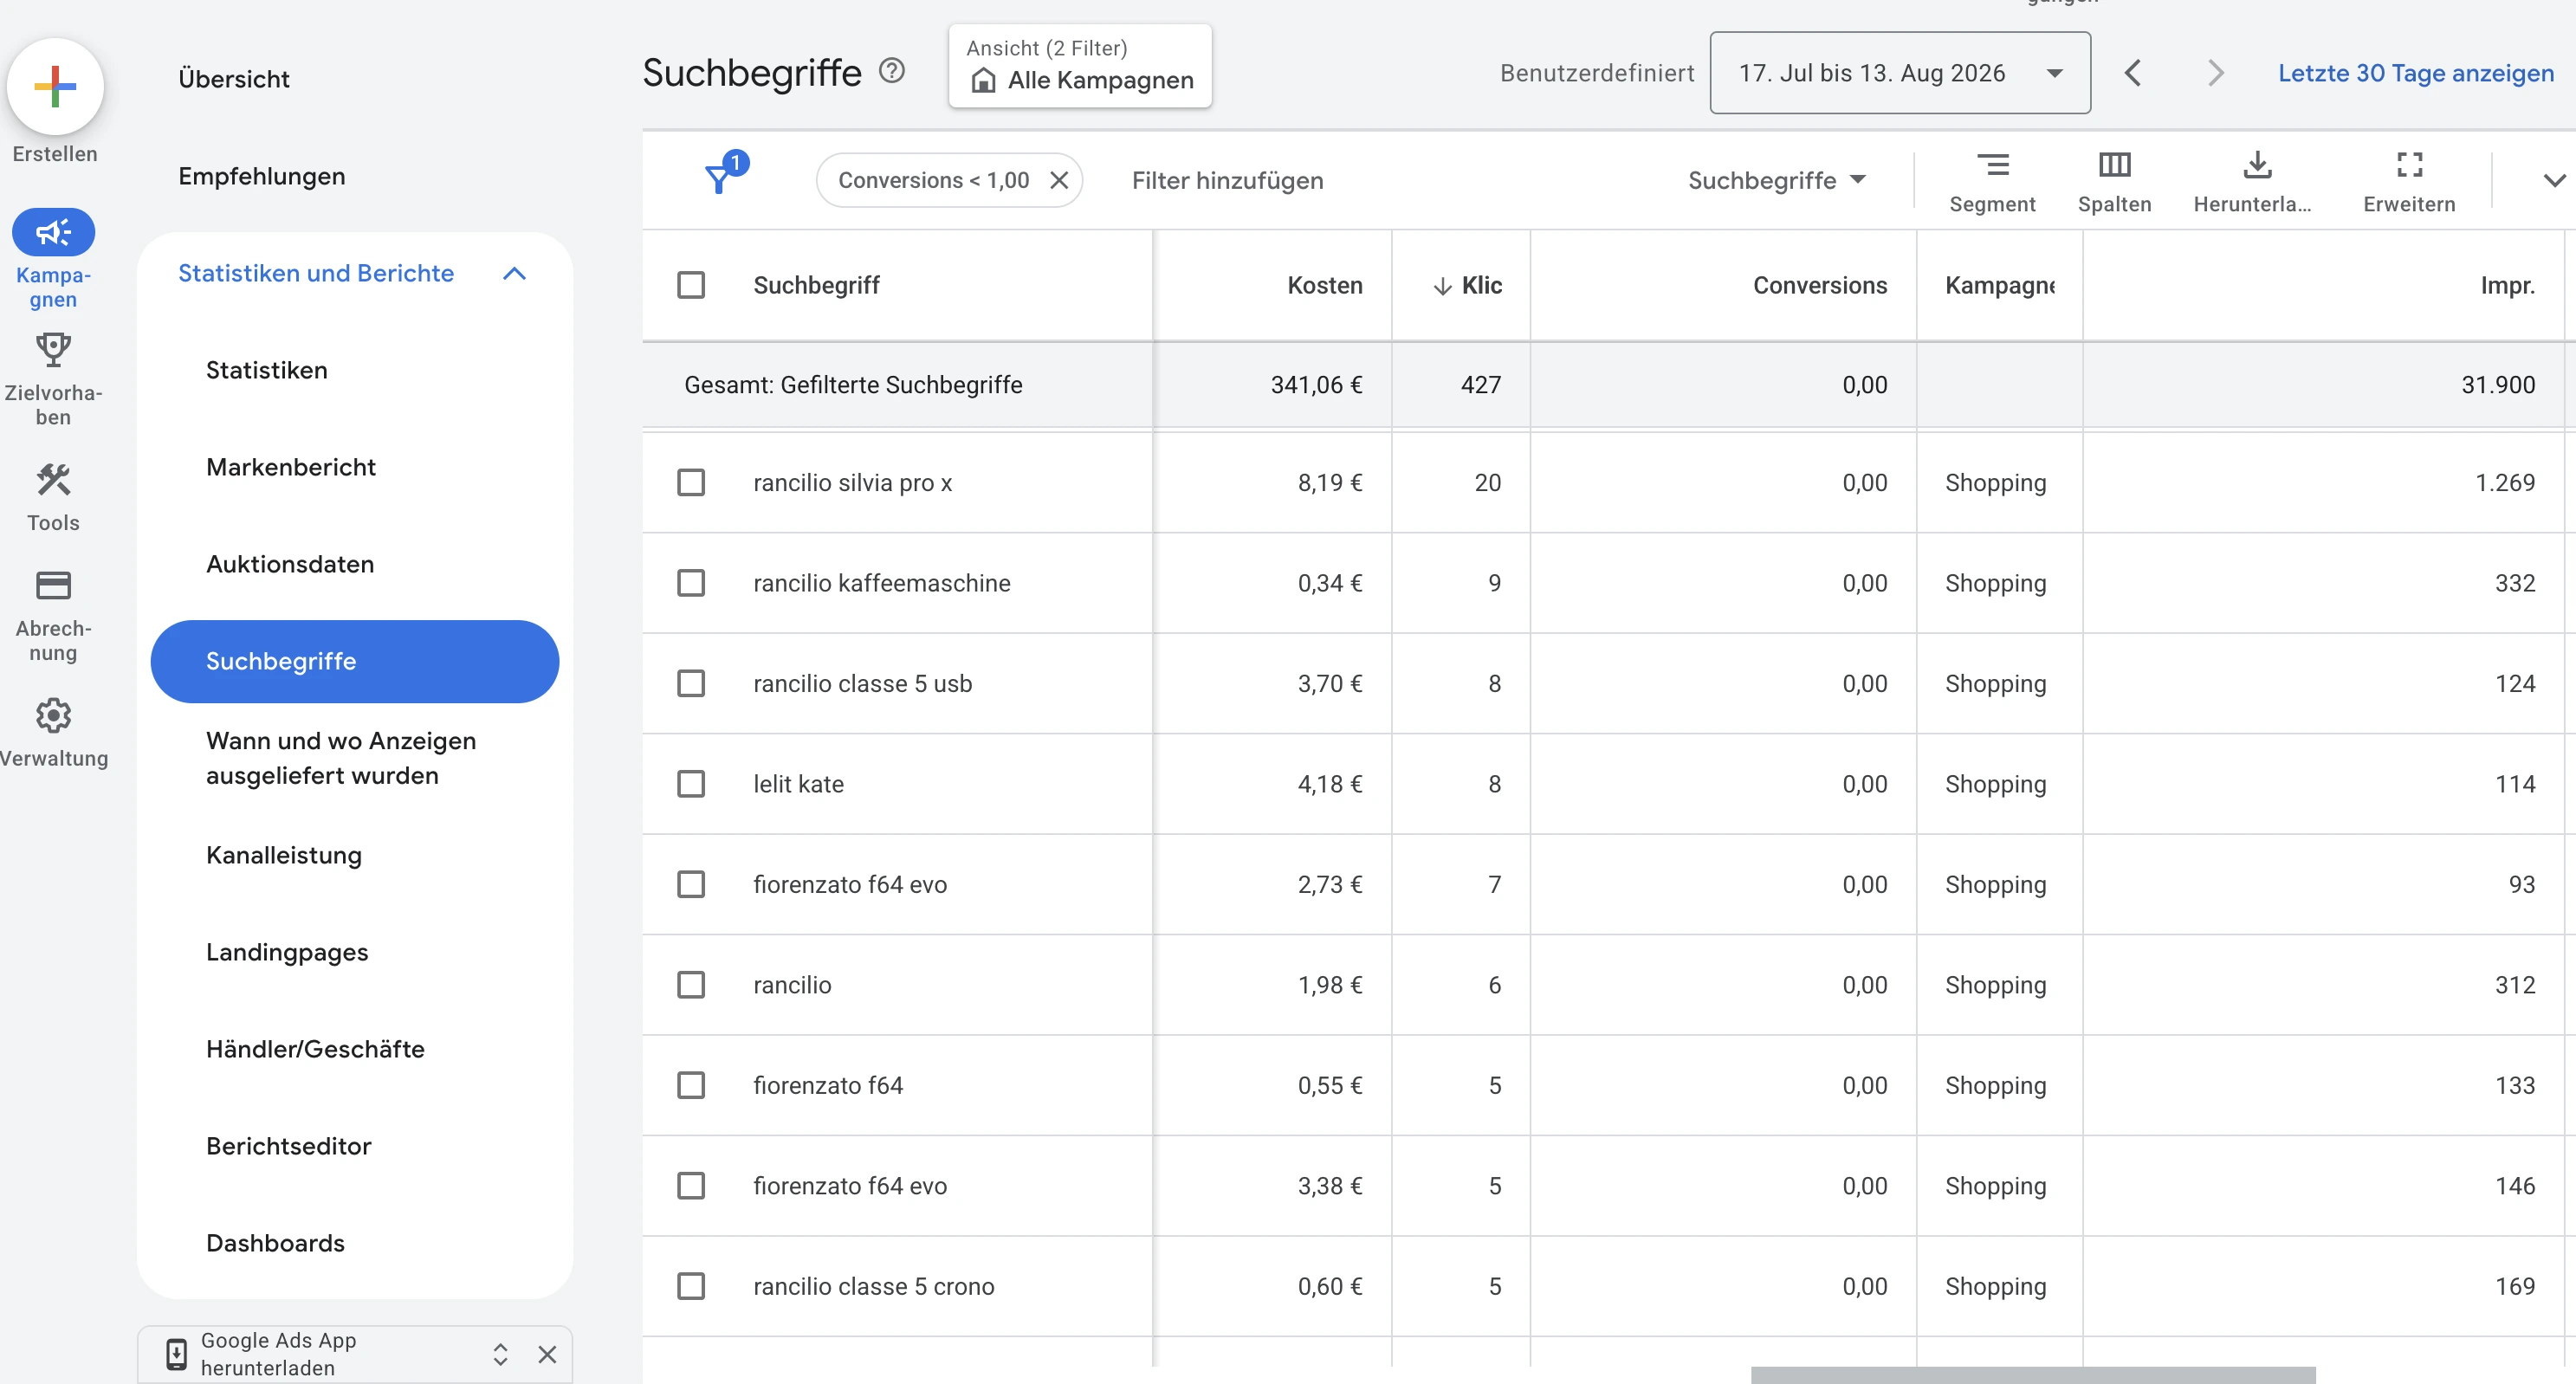
Task: Select the rancilio silvia pro x row
Action: coord(691,483)
